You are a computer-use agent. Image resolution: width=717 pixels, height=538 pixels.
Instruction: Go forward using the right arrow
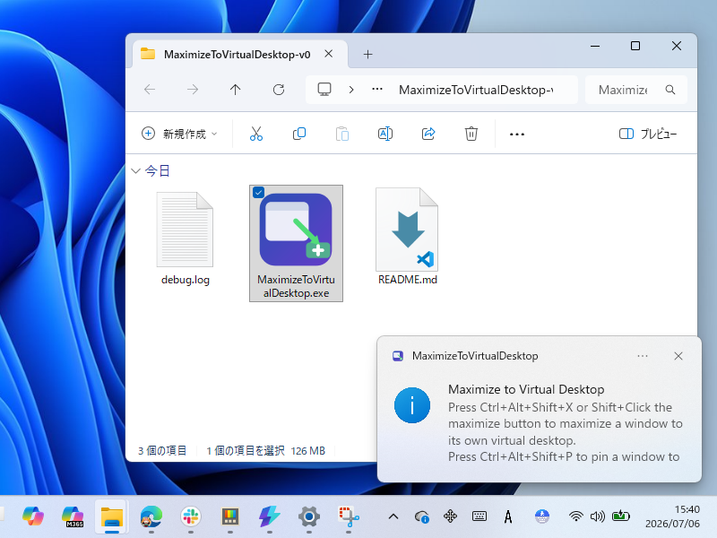(193, 90)
